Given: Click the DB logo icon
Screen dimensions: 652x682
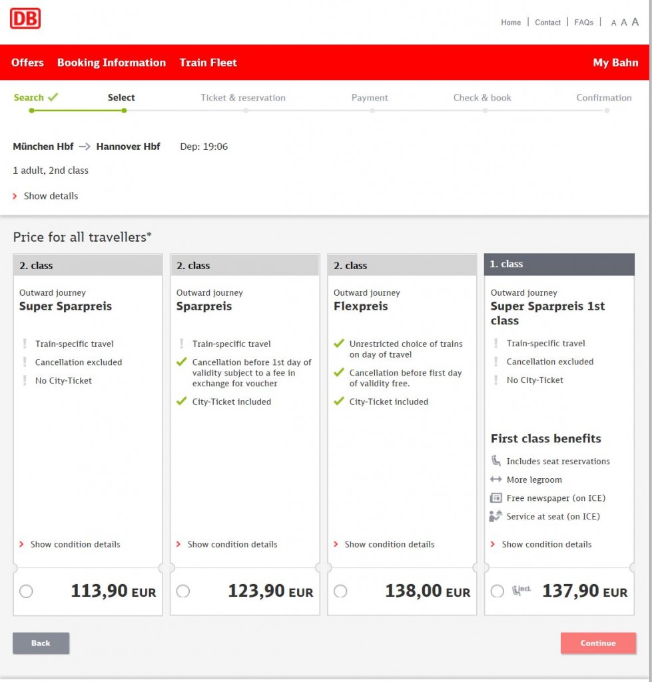Looking at the screenshot, I should 25,19.
